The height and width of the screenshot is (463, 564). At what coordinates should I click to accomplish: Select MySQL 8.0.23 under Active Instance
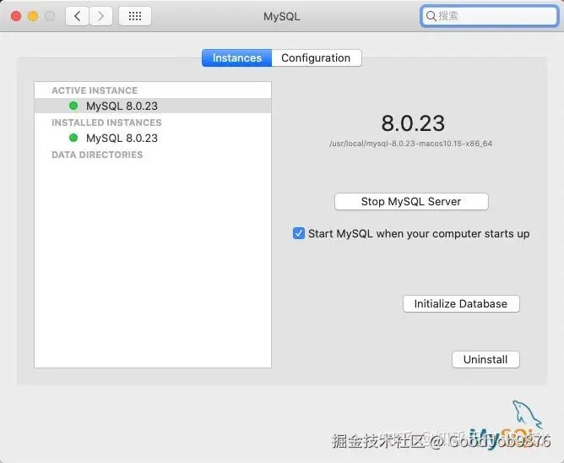pos(153,106)
